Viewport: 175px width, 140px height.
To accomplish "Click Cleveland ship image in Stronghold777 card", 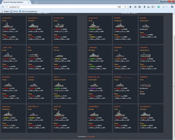I will [x=145, y=114].
